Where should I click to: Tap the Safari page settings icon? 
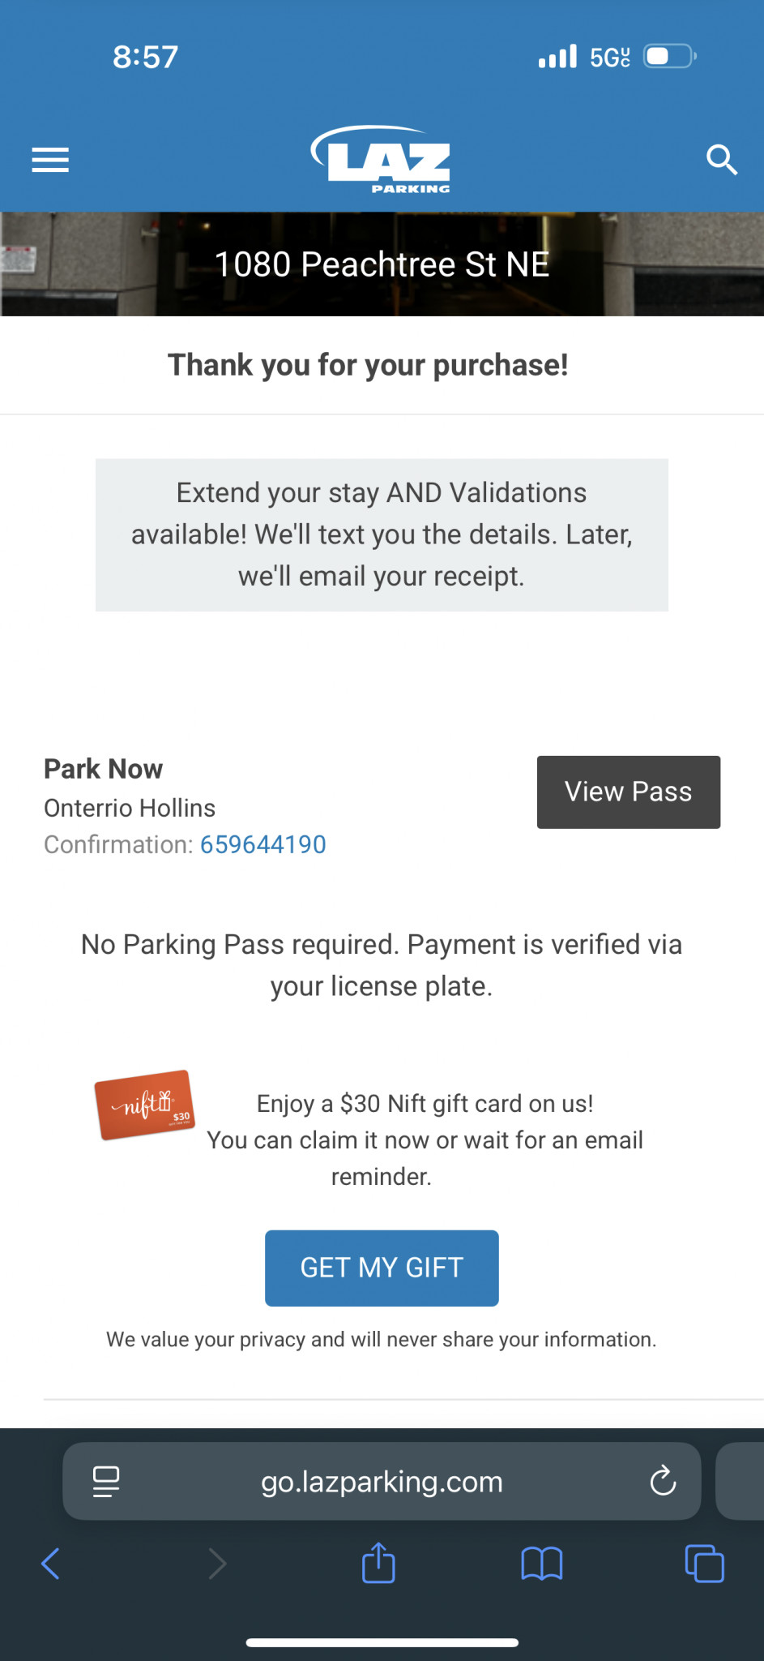tap(106, 1481)
